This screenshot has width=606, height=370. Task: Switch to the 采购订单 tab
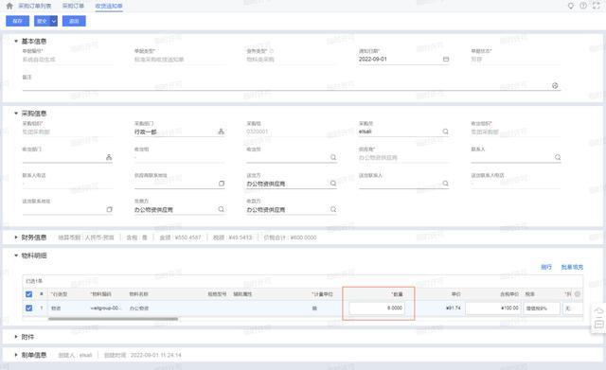pyautogui.click(x=73, y=6)
